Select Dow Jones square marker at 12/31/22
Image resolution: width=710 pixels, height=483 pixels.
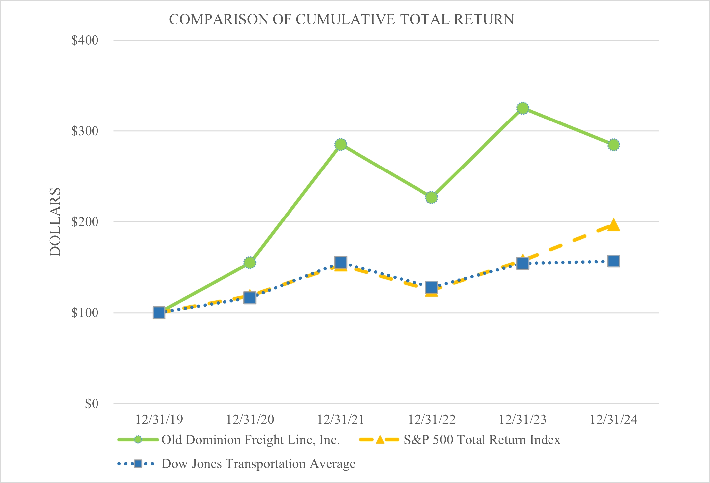[x=431, y=287]
